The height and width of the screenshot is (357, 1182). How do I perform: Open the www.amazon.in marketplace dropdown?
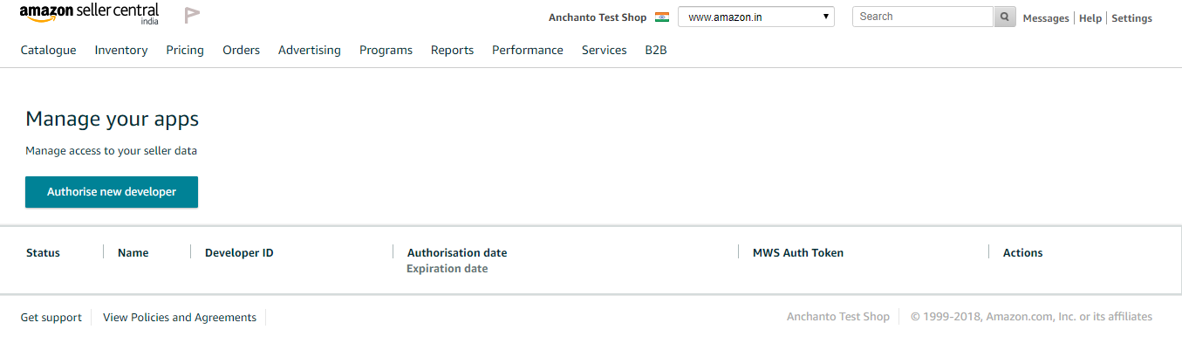756,17
